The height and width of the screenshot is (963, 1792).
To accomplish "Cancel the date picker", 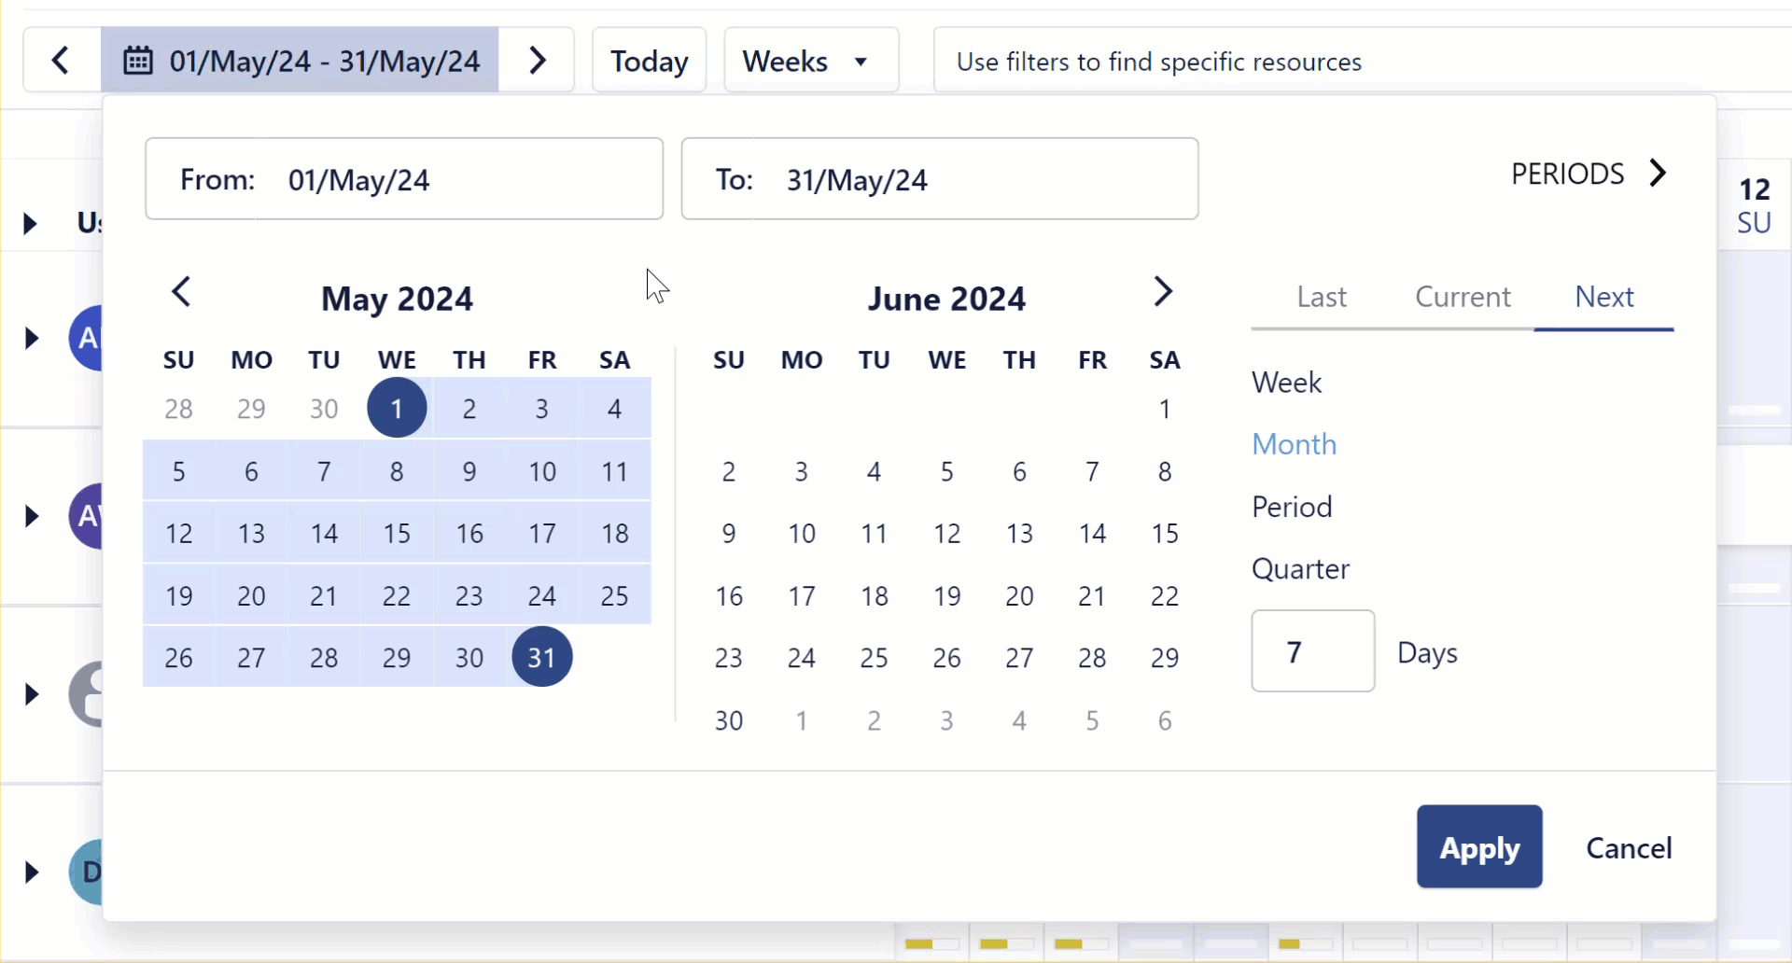I will click(x=1629, y=847).
